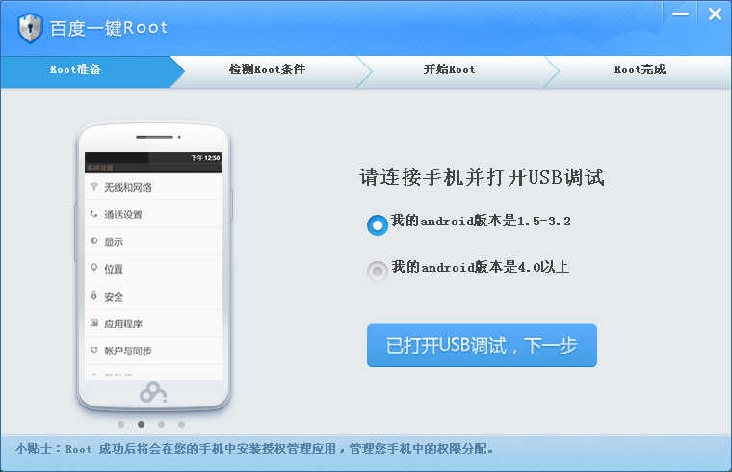Show the fourth slide via pagination dot
Image resolution: width=732 pixels, height=472 pixels.
182,425
